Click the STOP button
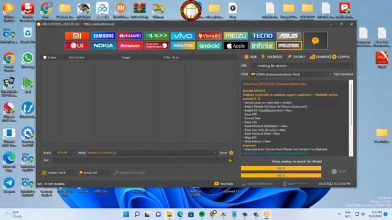 (339, 172)
